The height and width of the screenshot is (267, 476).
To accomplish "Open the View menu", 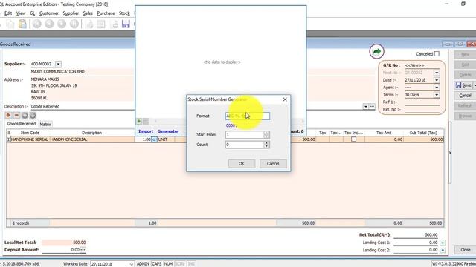I will (x=21, y=13).
